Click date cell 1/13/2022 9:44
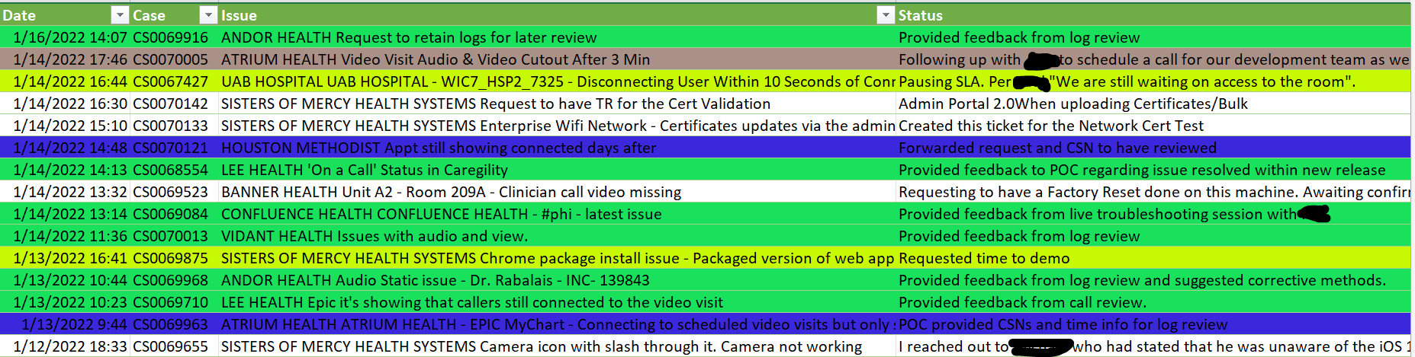Screen dimensions: 1415x357 click(x=65, y=324)
